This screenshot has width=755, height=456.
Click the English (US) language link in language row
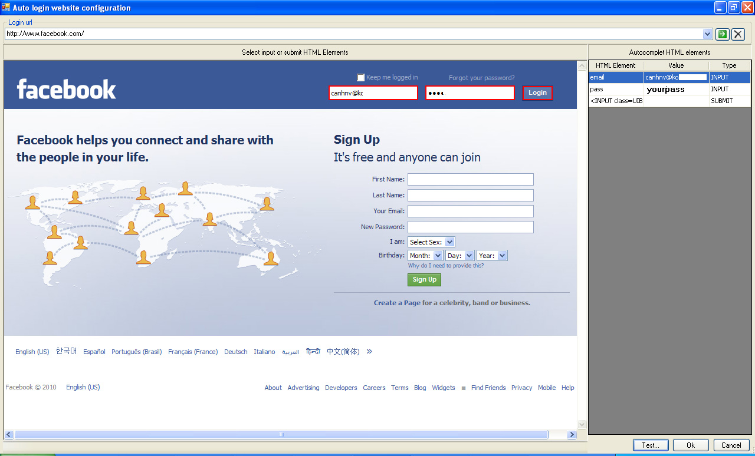pos(32,352)
